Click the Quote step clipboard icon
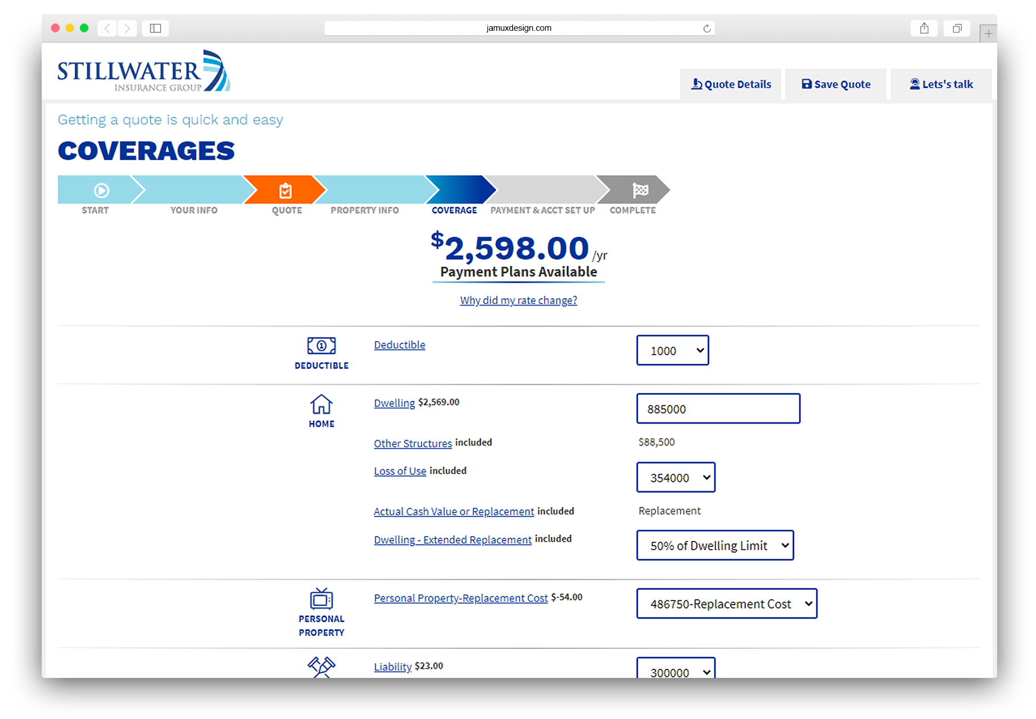Image resolution: width=1036 pixels, height=719 pixels. click(x=286, y=190)
